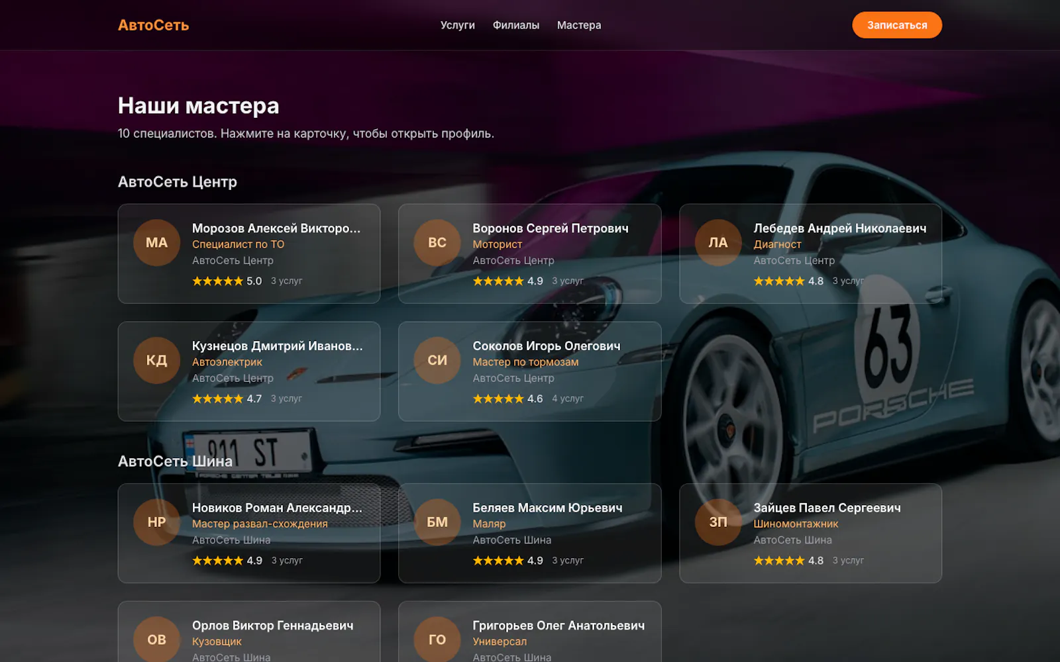Click the 4.9 star rating of Беляев
The height and width of the screenshot is (662, 1060).
click(x=507, y=561)
